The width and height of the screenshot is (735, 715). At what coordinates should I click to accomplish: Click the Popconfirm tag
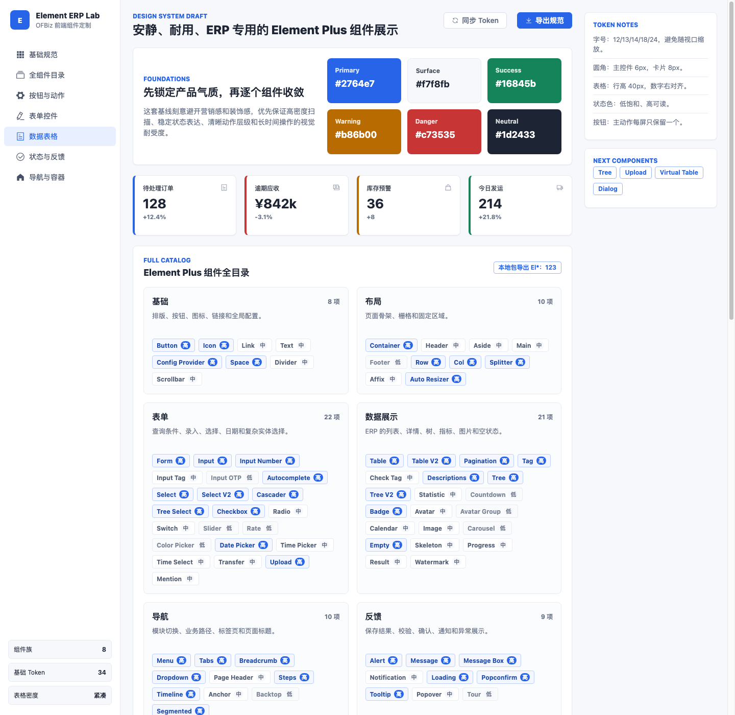coord(505,678)
